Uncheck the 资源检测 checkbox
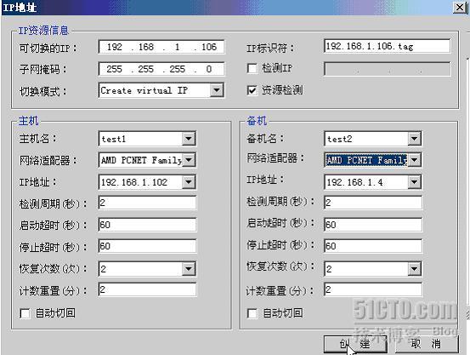 252,90
